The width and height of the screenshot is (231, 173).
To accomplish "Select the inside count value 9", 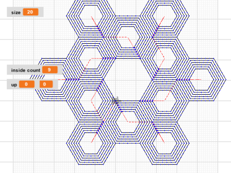I will click(50, 70).
